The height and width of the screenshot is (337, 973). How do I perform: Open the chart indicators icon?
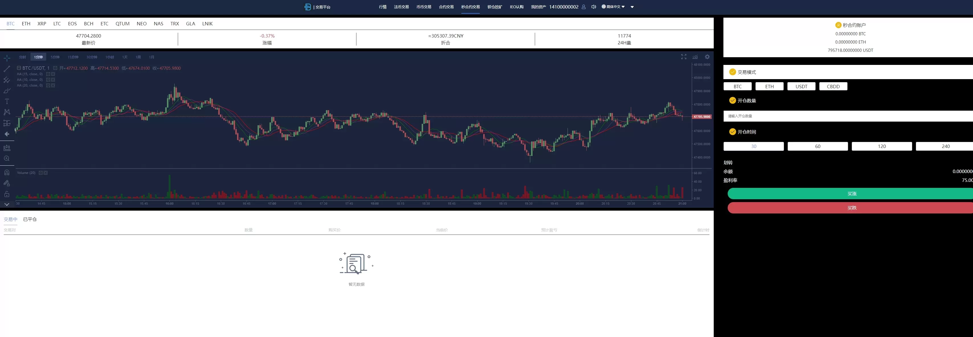click(695, 57)
